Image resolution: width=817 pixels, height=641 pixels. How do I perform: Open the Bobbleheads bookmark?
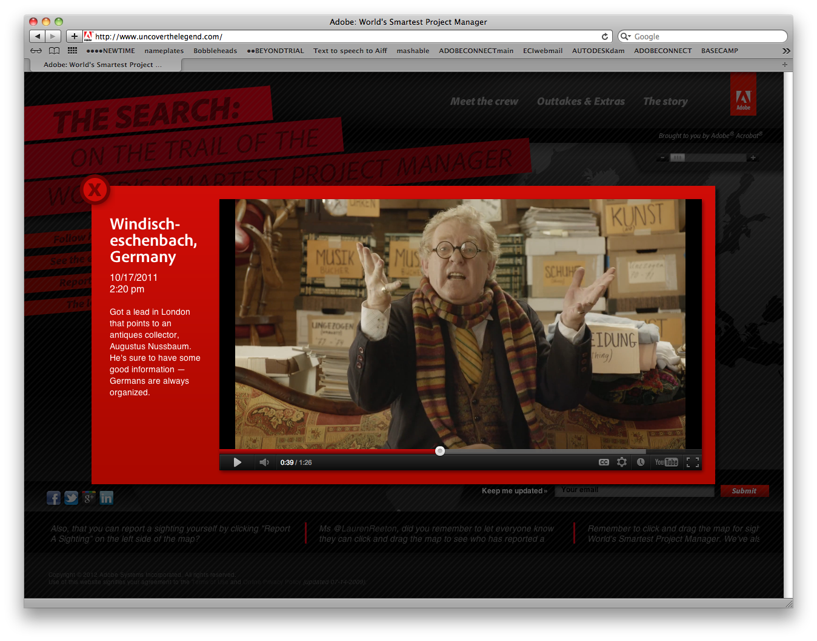[215, 51]
